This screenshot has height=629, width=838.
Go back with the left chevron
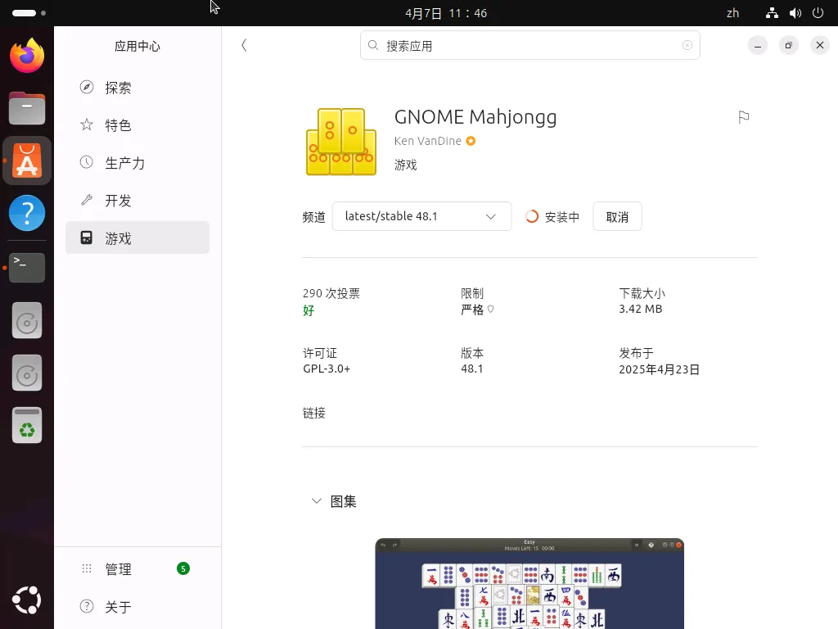click(x=244, y=46)
